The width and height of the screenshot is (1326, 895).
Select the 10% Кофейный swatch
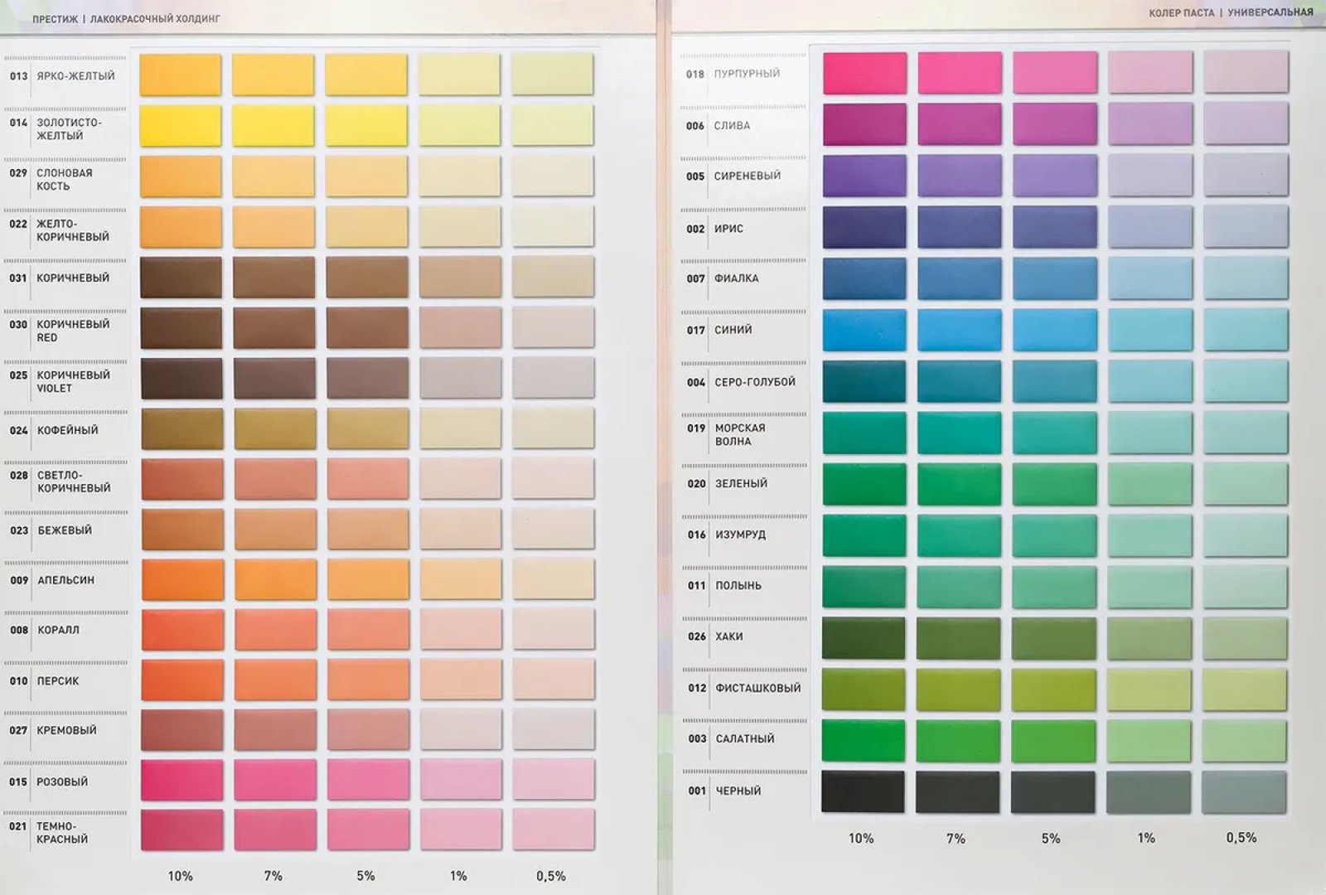click(x=181, y=429)
